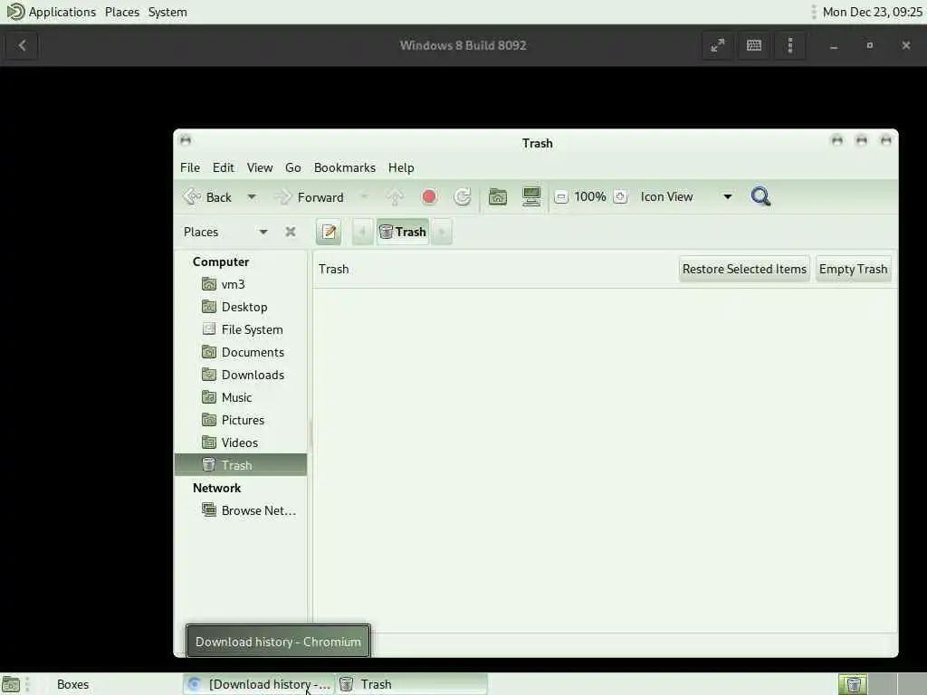Click the red Stop loading icon
This screenshot has height=695, width=927.
point(429,196)
